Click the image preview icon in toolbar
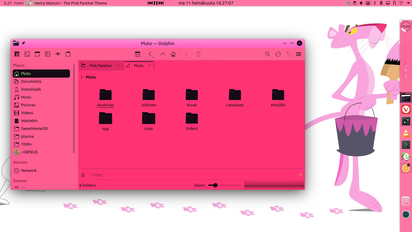412x232 pixels. point(48,54)
